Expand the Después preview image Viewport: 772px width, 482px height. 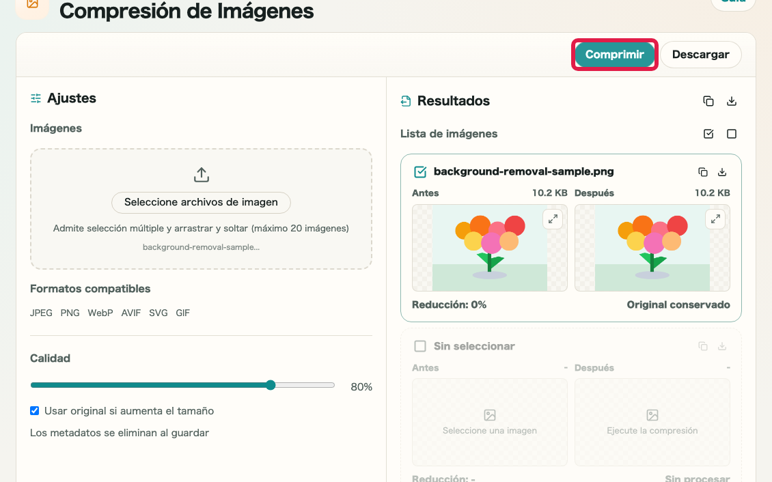tap(715, 219)
